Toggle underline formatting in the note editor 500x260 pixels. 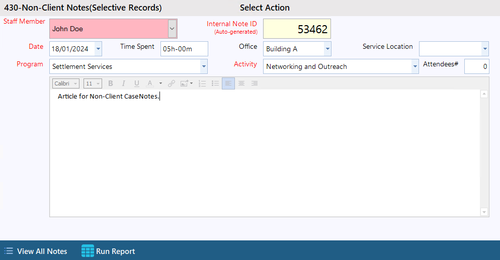[136, 83]
